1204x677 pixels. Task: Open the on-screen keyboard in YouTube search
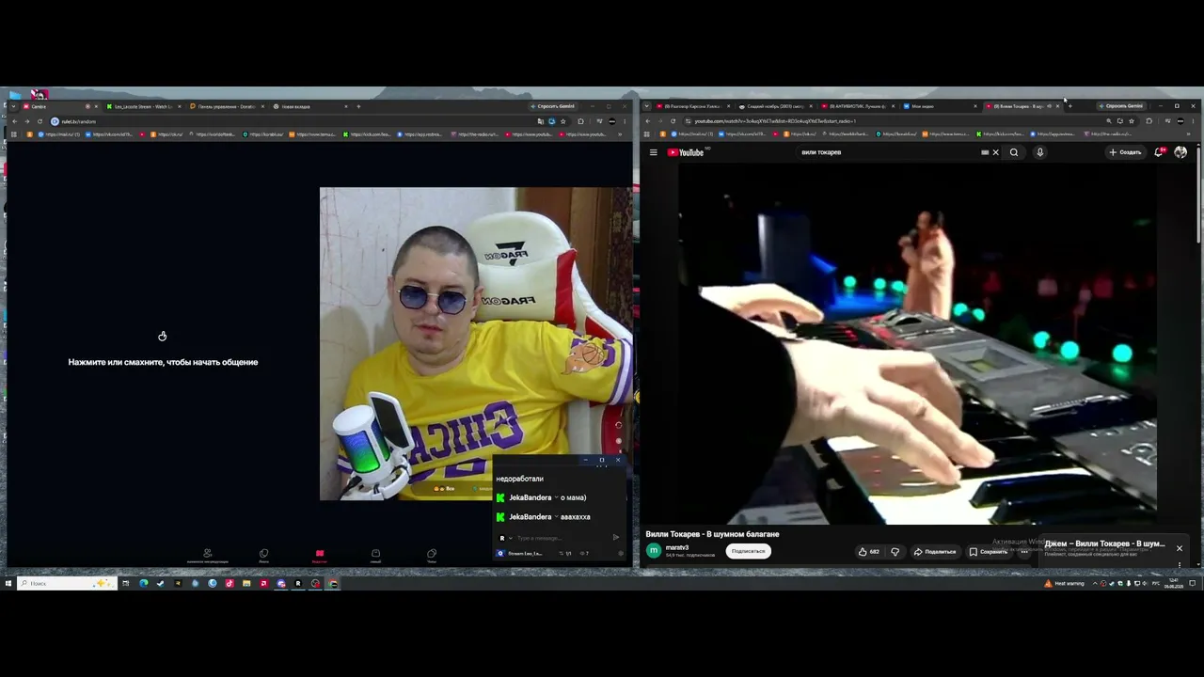(985, 152)
